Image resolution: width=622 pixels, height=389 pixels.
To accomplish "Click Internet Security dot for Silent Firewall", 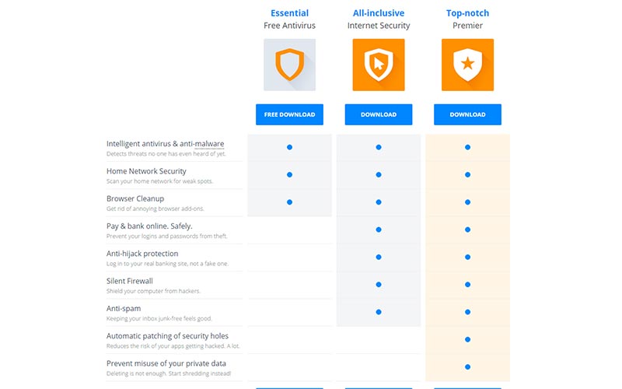I will [379, 285].
